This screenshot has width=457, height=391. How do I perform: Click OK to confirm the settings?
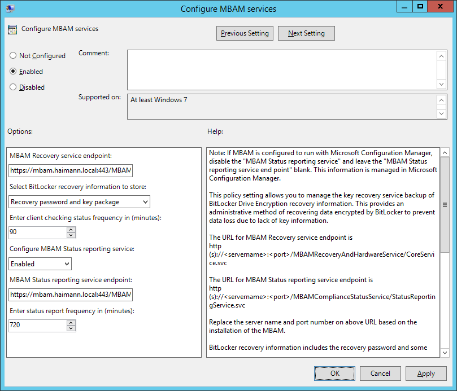pos(334,374)
